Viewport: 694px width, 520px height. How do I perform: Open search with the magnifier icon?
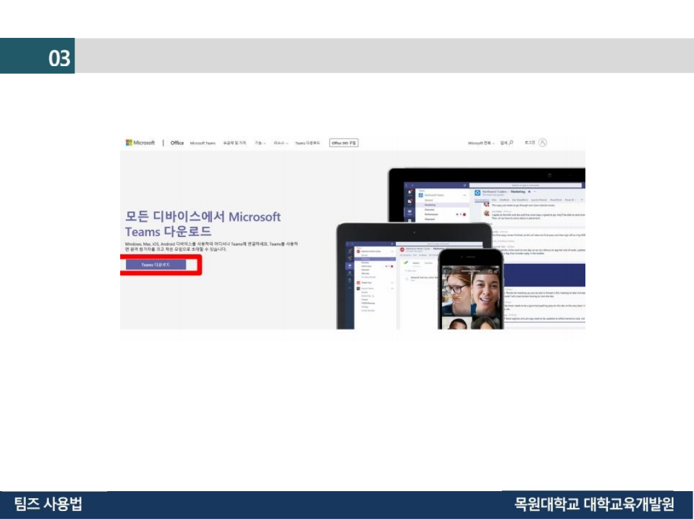point(510,143)
